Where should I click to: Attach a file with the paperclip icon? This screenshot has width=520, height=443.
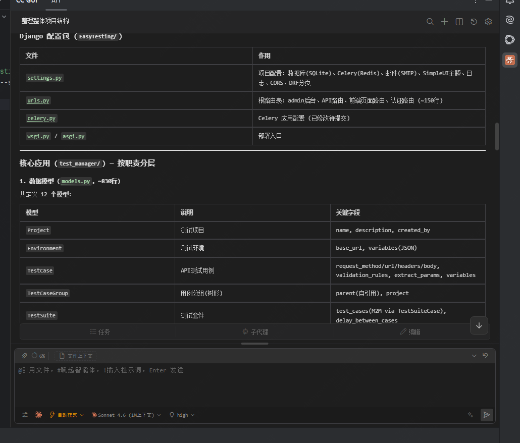coord(25,356)
